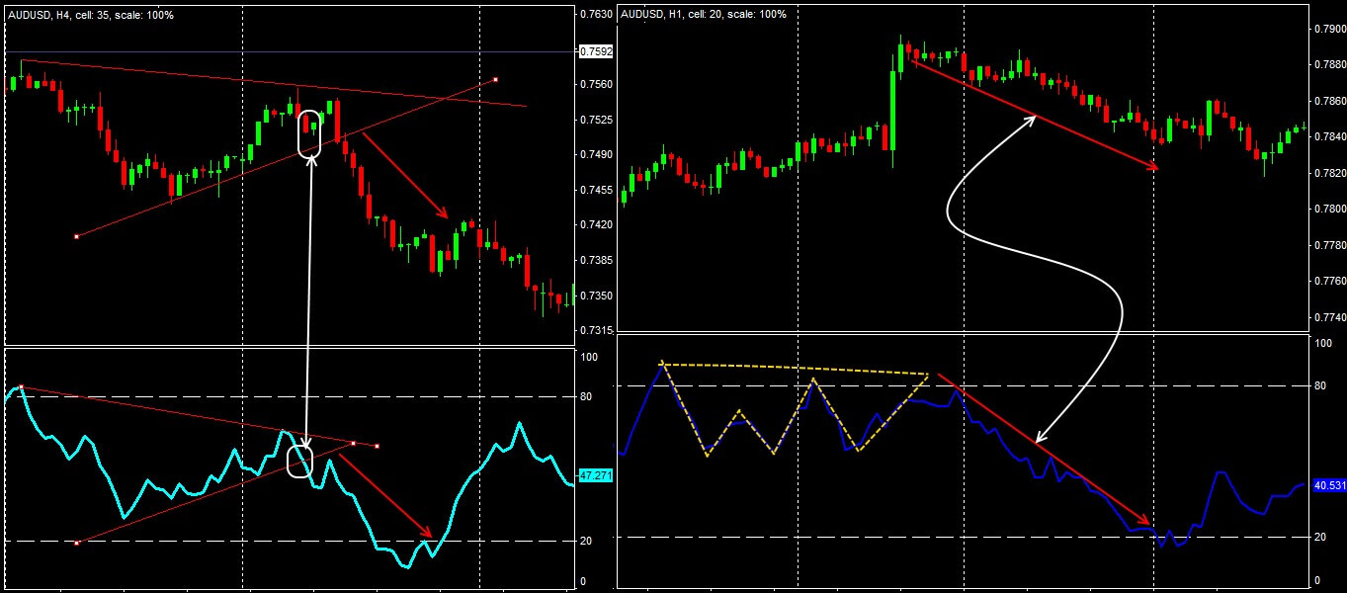Click red downward arrow on H1 price chart
1347x593 pixels.
click(1033, 115)
